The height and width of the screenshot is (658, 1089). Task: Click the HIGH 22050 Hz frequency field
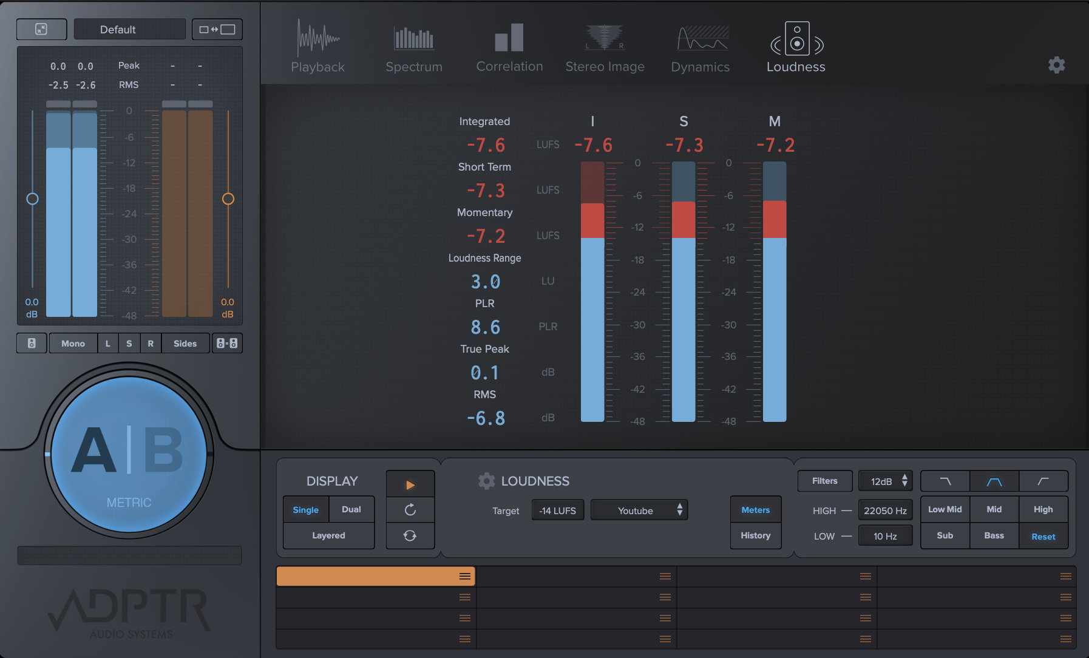pyautogui.click(x=885, y=510)
